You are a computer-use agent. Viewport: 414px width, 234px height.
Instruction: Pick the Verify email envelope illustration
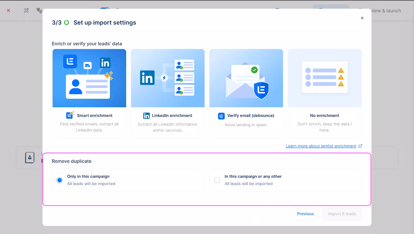(246, 78)
